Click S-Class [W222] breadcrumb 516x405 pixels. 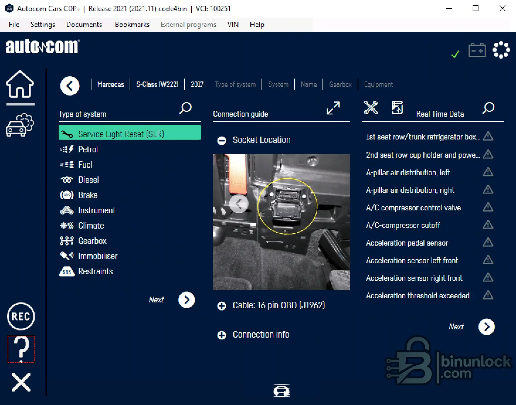(x=157, y=84)
